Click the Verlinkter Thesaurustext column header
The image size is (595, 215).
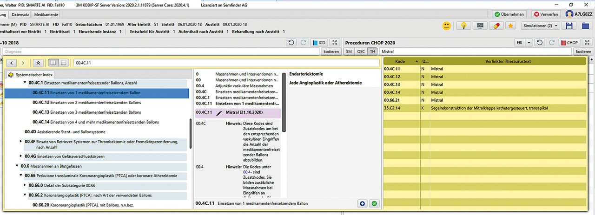click(x=507, y=61)
